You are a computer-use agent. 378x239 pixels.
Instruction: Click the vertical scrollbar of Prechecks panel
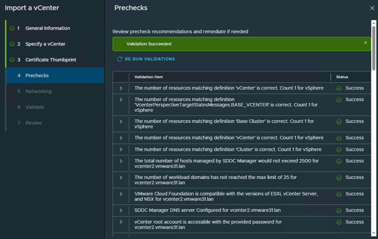(374, 48)
